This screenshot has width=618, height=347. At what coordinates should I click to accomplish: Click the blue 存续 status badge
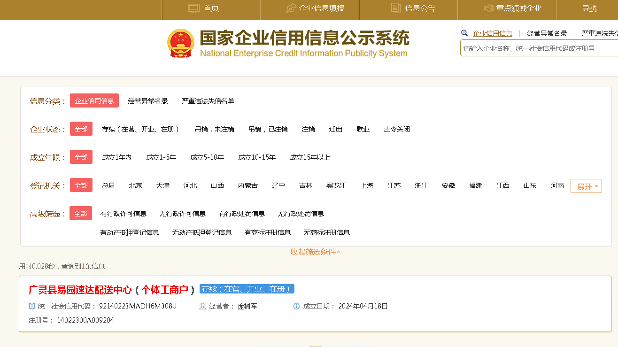(247, 289)
